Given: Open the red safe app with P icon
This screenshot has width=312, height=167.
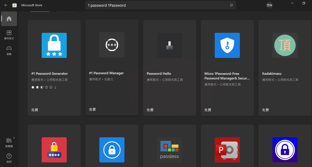Looking at the screenshot, I should pyautogui.click(x=227, y=150).
